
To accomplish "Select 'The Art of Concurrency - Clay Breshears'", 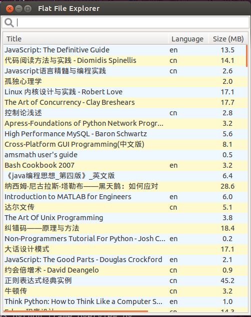I will point(125,102).
